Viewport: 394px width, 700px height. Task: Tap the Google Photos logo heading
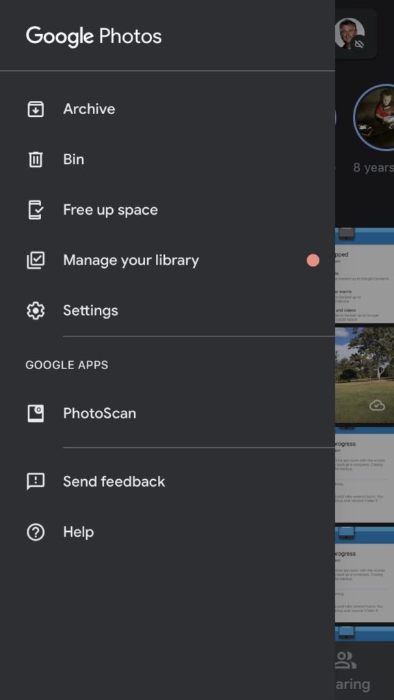pos(94,36)
